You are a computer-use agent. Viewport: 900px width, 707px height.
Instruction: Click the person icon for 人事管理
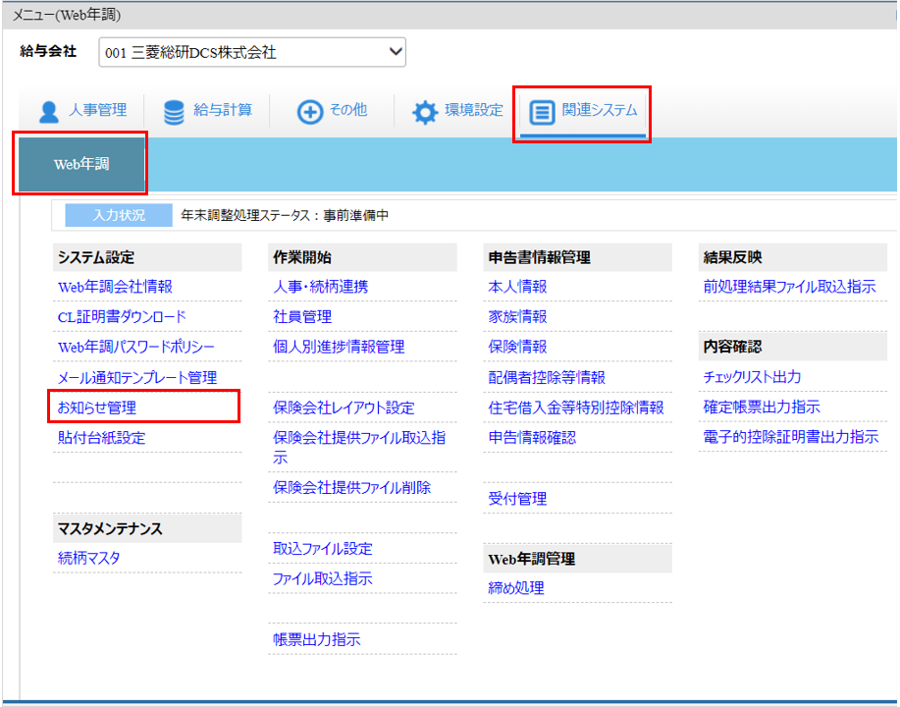[49, 111]
